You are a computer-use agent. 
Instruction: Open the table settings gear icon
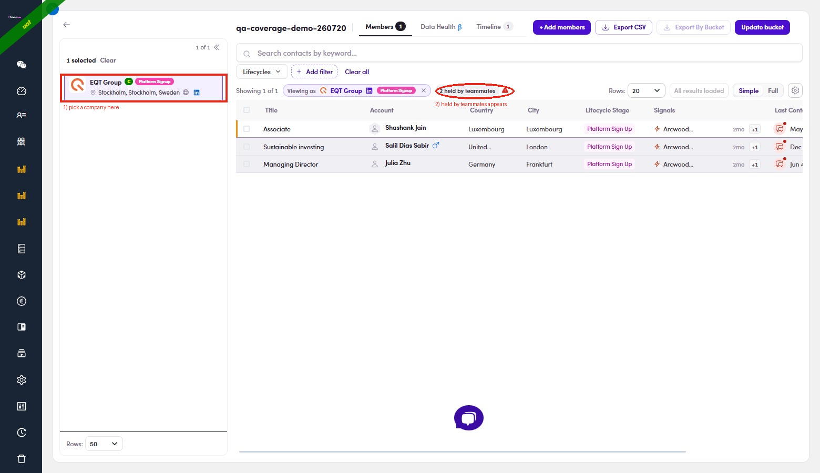coord(795,90)
